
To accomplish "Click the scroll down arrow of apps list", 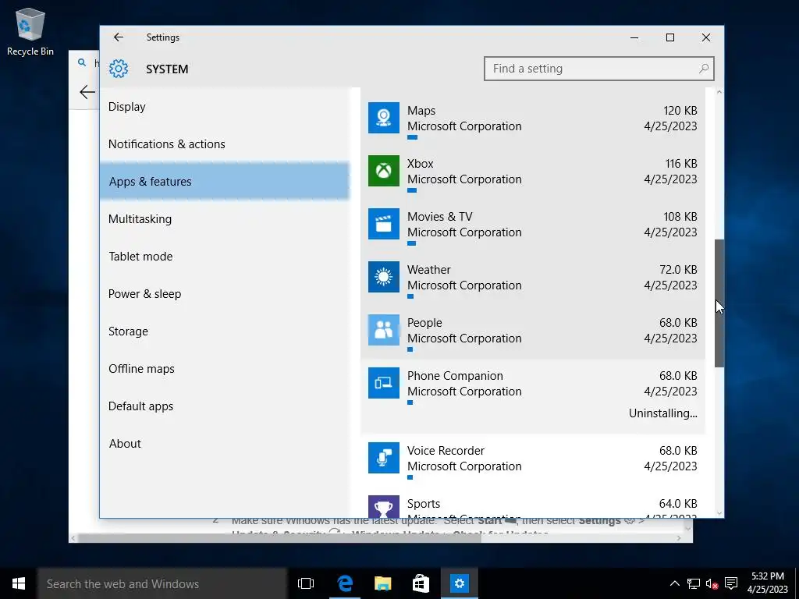I will 719,513.
